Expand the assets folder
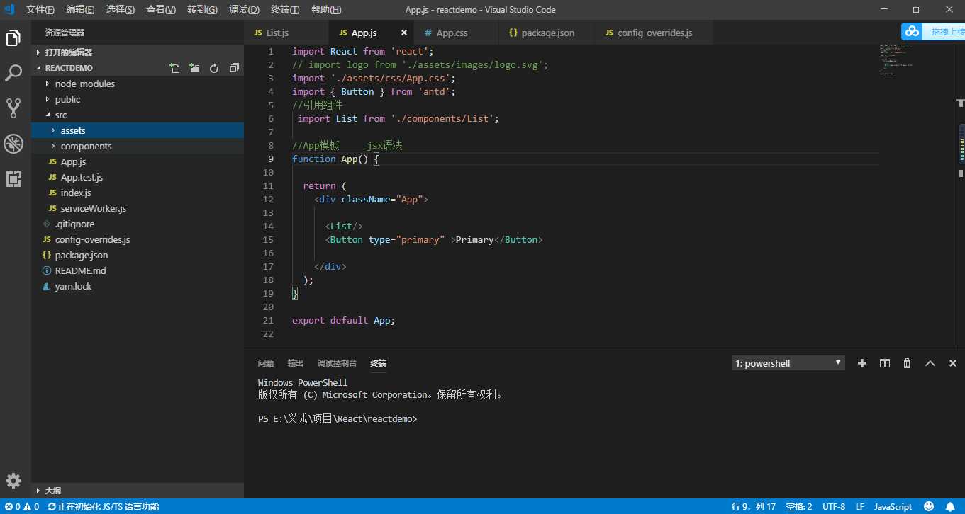Image resolution: width=965 pixels, height=514 pixels. click(138, 130)
